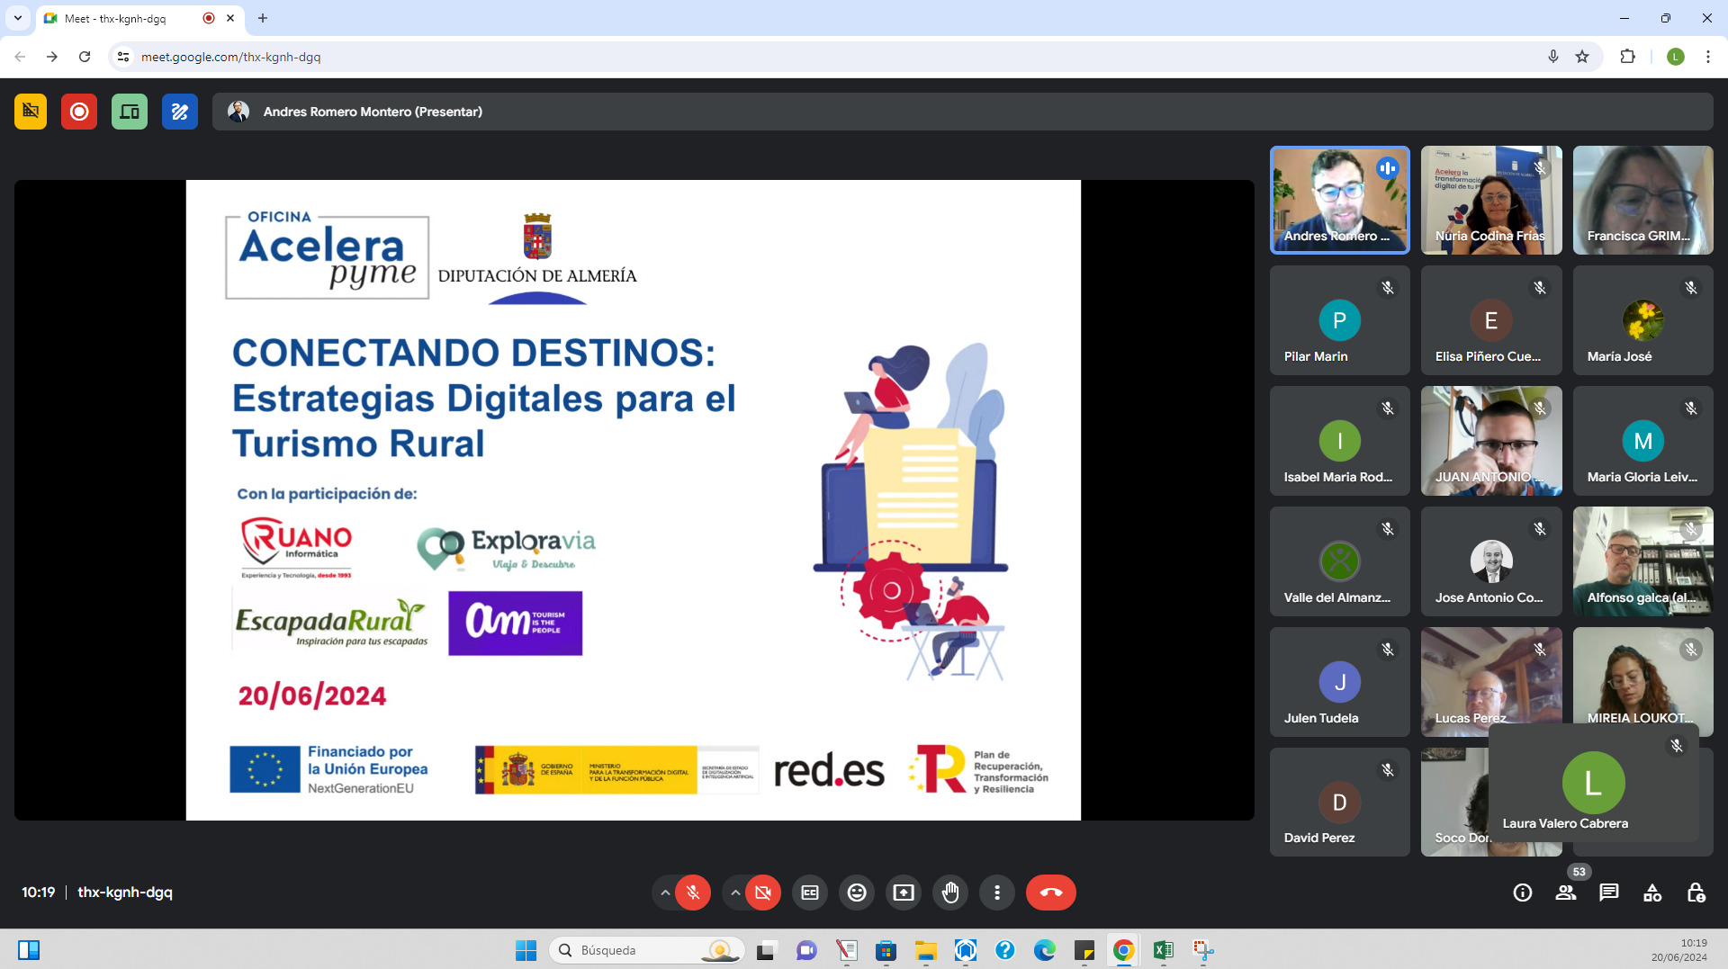Select MIREIA LOUKOT video tile
The width and height of the screenshot is (1728, 969).
(1643, 675)
